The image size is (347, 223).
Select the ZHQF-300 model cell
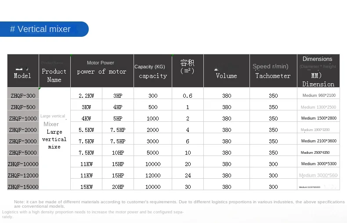(x=23, y=96)
